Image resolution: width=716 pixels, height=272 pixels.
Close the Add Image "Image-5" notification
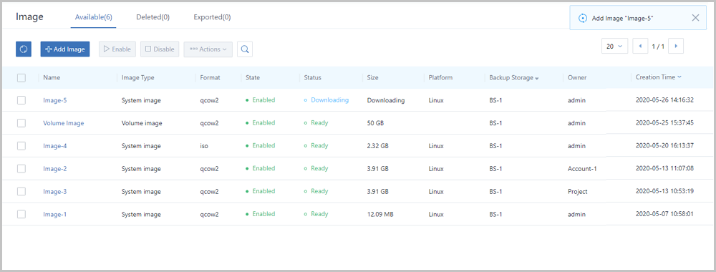click(695, 18)
